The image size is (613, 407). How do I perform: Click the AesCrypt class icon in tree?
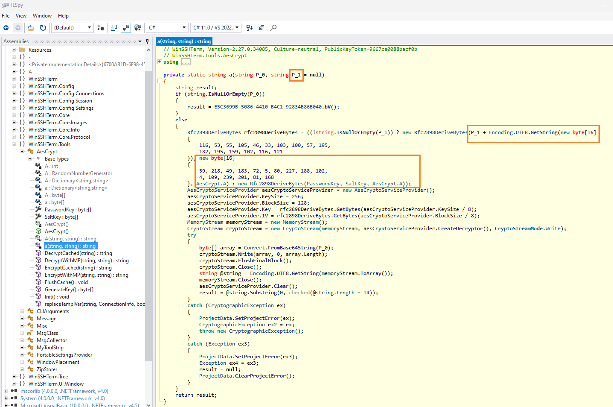click(30, 152)
